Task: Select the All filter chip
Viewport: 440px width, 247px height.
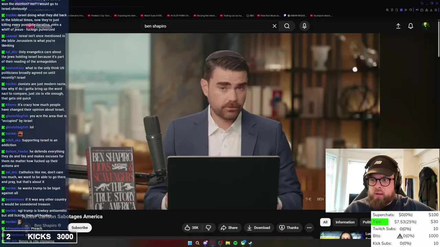Action: coord(325,222)
